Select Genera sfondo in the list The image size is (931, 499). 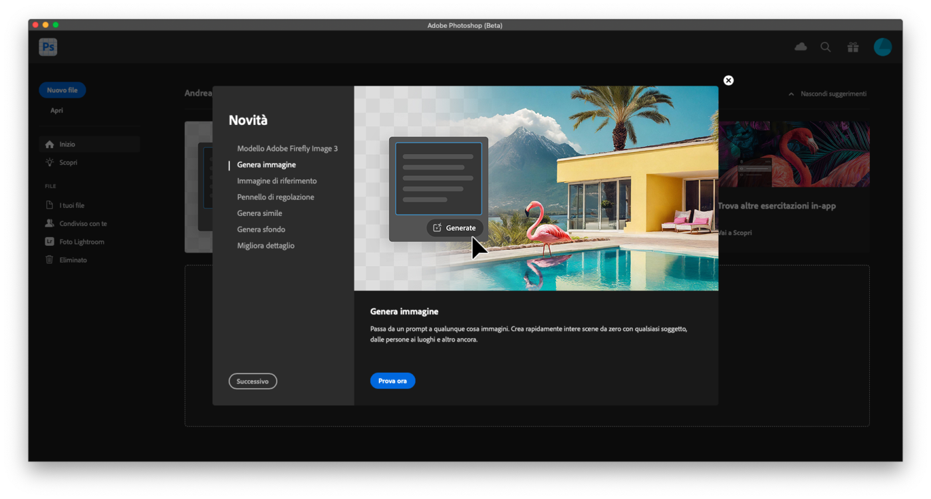pos(261,229)
